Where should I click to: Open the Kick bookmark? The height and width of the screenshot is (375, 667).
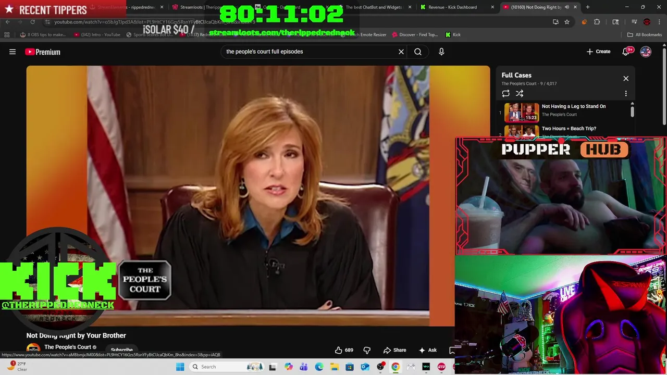click(x=453, y=34)
